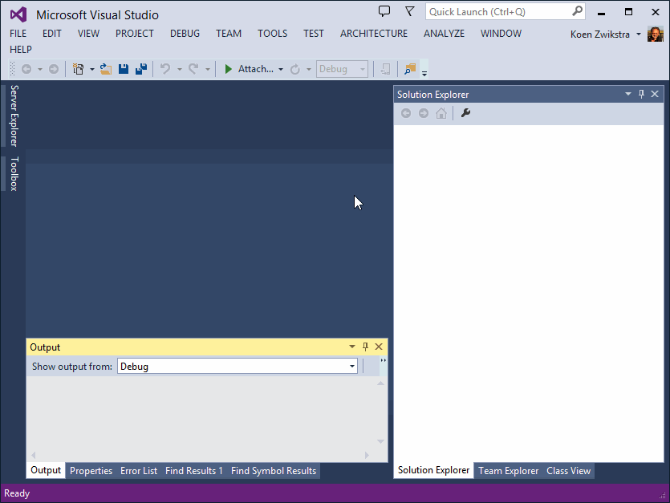Expand the New Project dropdown arrow
The image size is (670, 503).
pos(91,69)
